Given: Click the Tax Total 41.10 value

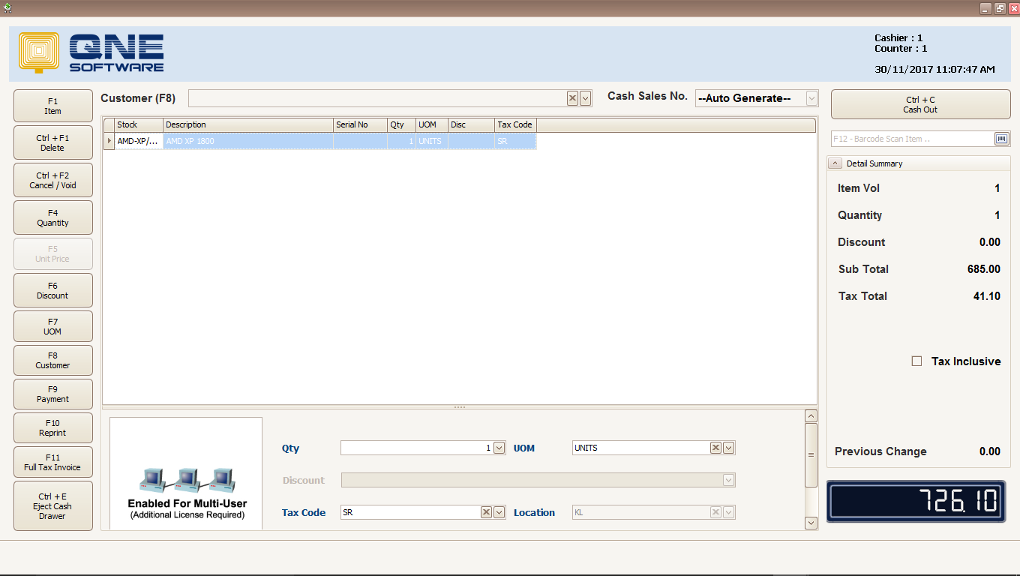Looking at the screenshot, I should (x=987, y=296).
